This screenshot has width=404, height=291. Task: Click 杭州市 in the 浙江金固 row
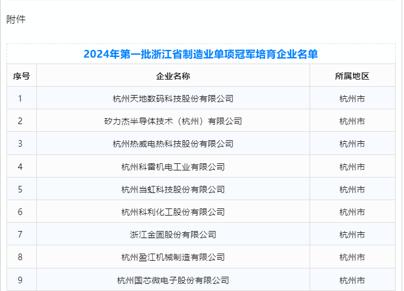pos(352,235)
